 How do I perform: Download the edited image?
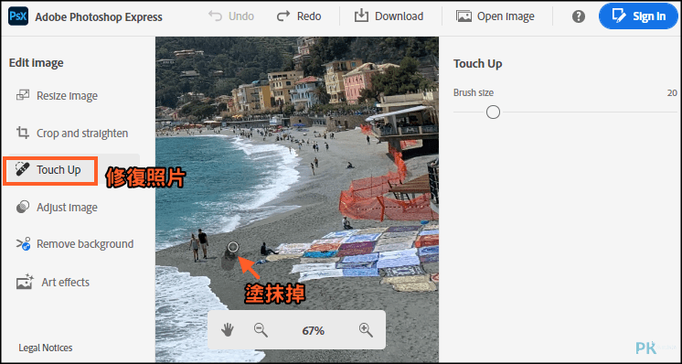pyautogui.click(x=389, y=16)
